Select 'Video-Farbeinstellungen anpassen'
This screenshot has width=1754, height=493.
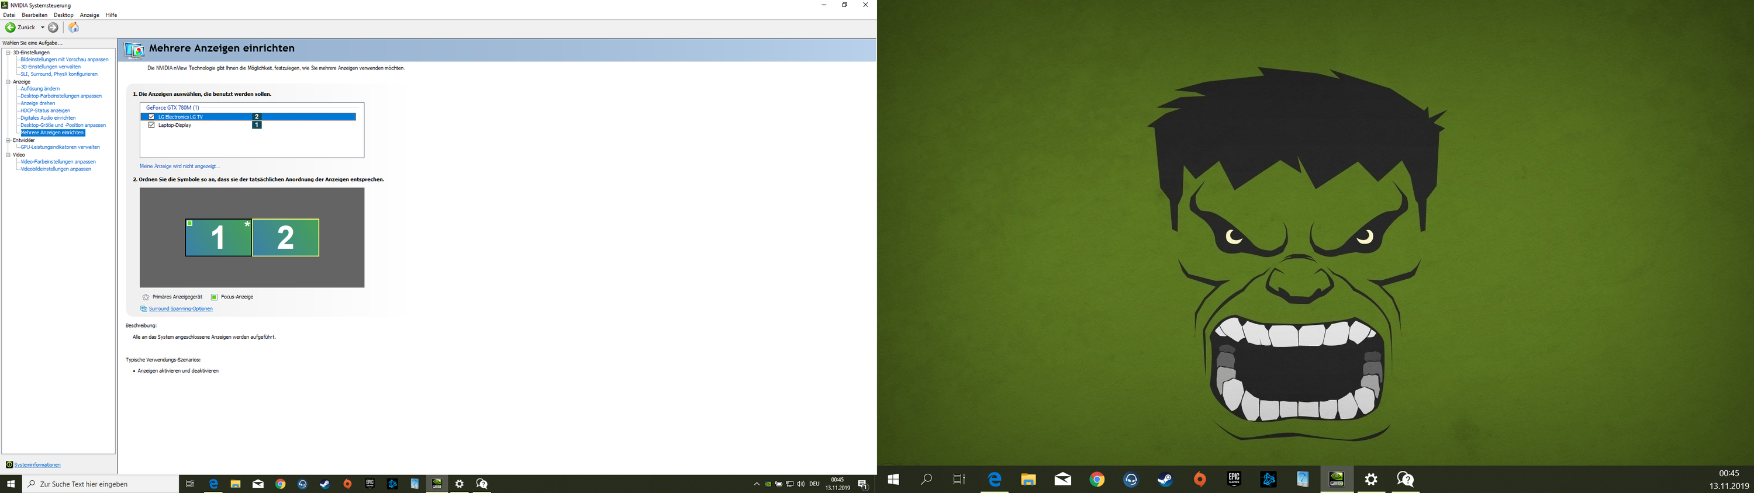pos(58,162)
